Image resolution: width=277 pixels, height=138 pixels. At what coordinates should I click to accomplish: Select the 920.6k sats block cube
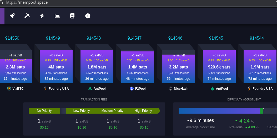point(219,67)
